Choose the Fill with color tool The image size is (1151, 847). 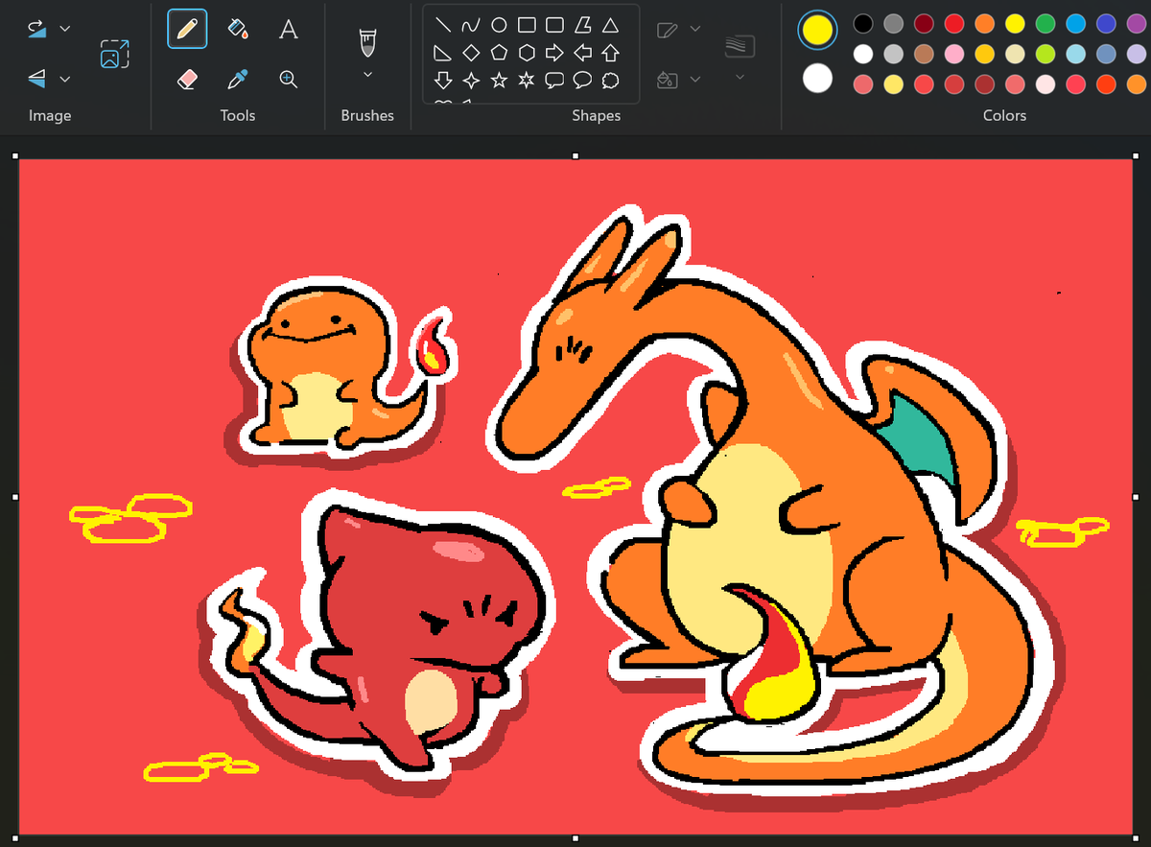(x=238, y=29)
